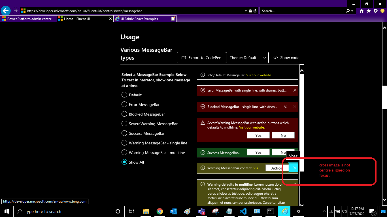Screen dimensions: 387x217
Task: Select Blocked MessageBar radio option
Action: pyautogui.click(x=124, y=114)
